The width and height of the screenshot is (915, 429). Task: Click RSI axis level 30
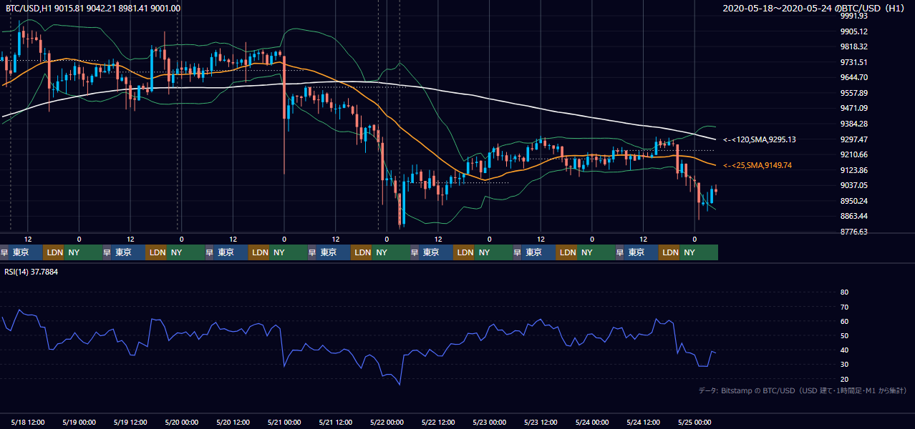(x=844, y=365)
